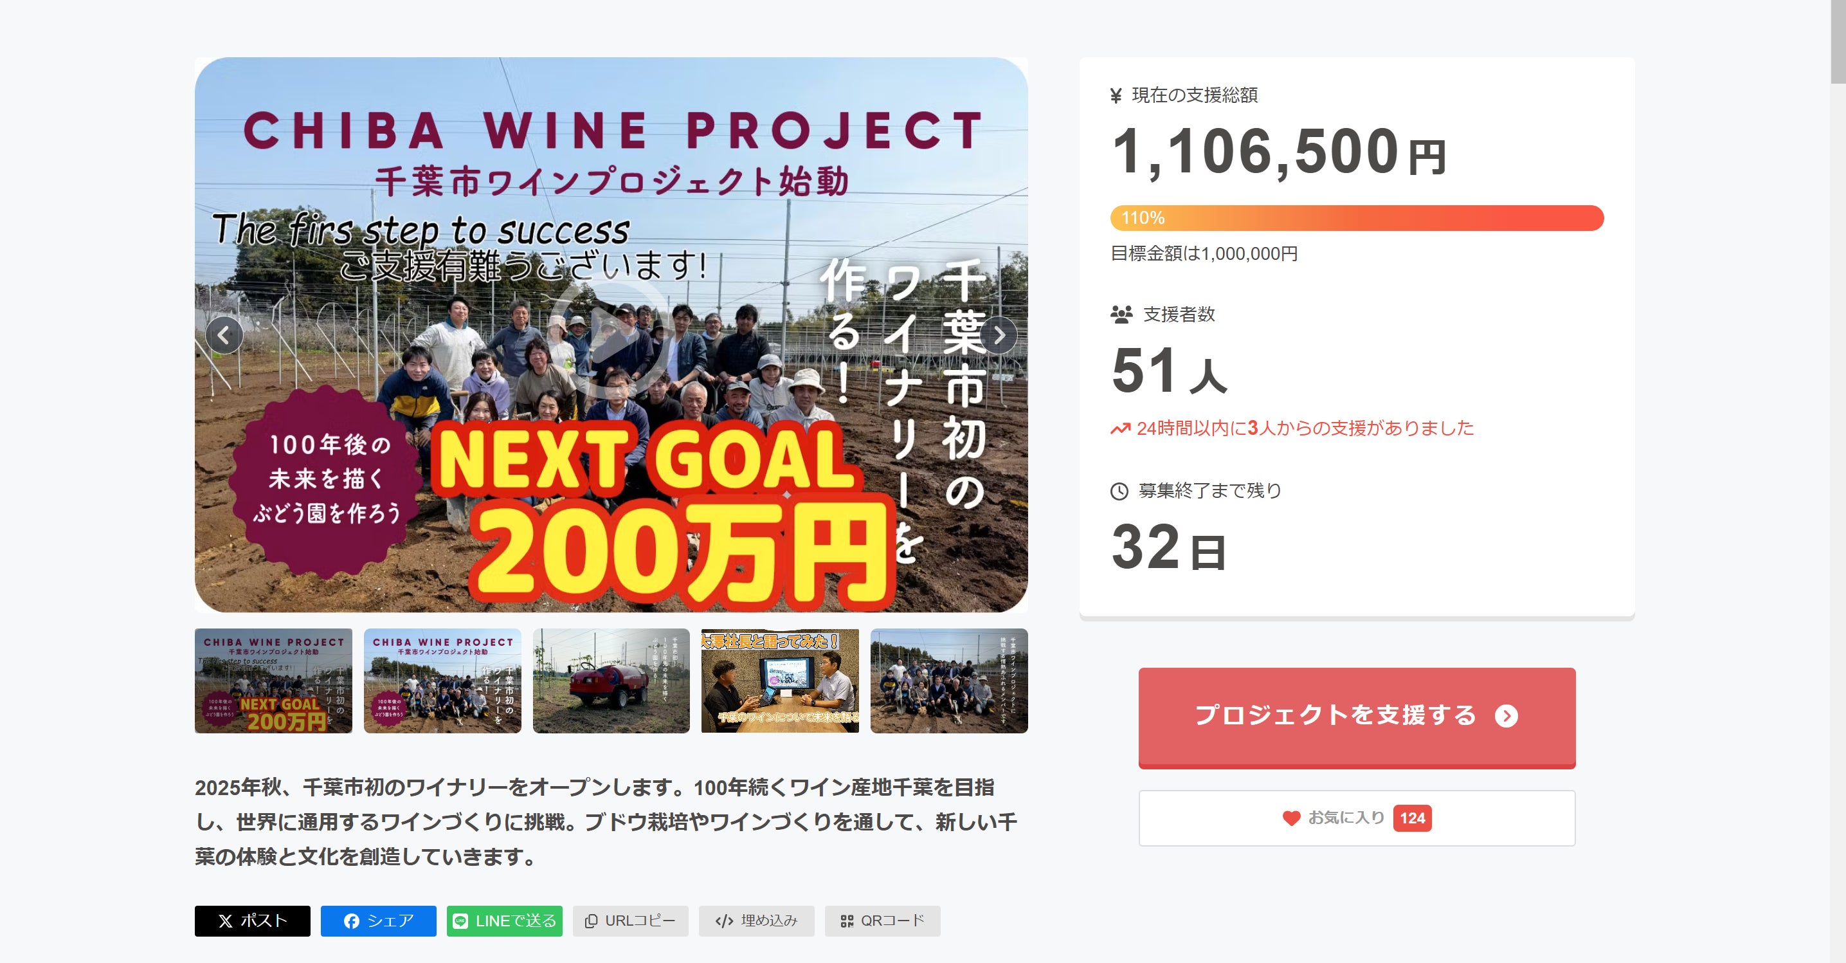1846x963 pixels.
Task: Select the NEXT GOAL 200万円 thumbnail
Action: click(274, 681)
